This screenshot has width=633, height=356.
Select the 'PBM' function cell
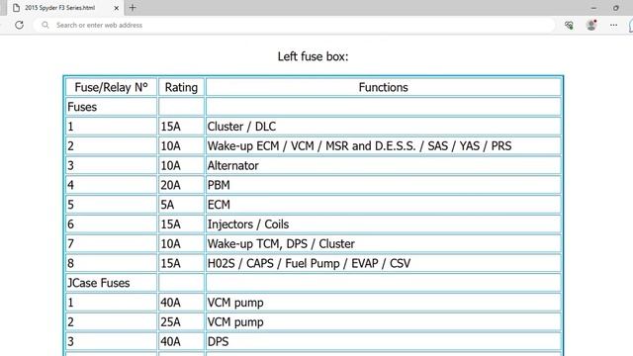coord(383,185)
